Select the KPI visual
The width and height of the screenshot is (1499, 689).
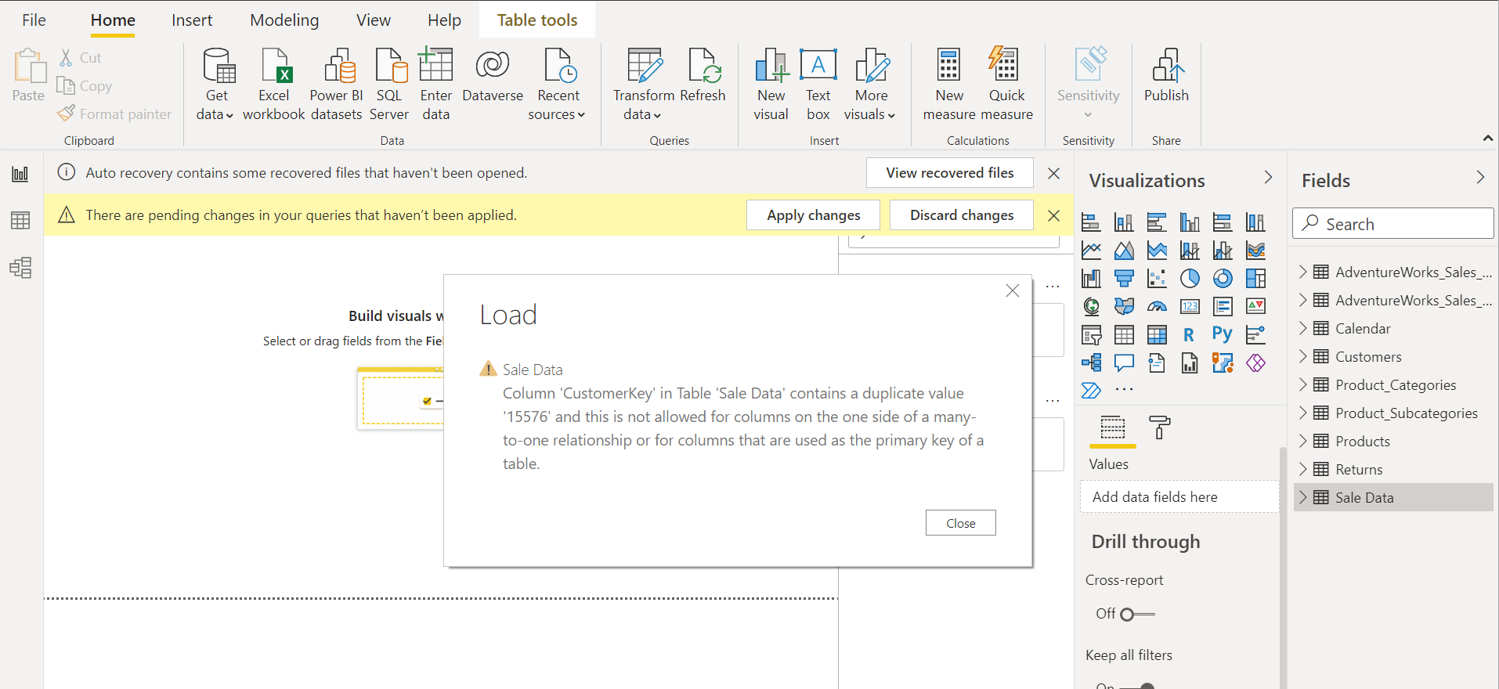click(x=1255, y=307)
